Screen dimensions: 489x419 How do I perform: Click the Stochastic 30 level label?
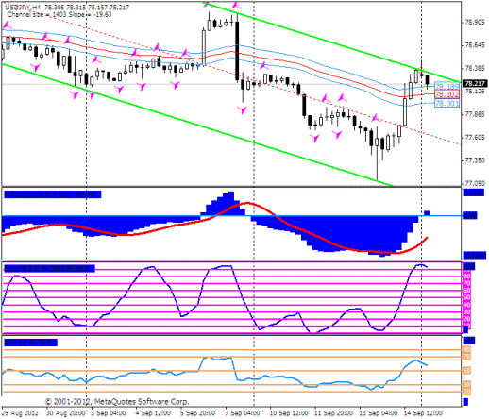467,312
